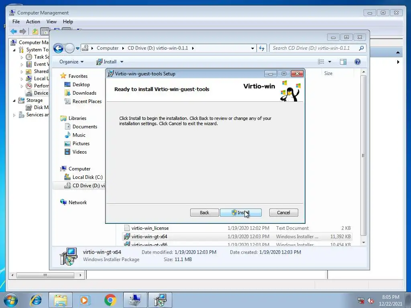Click CD Drive (D:) virtio-win-0.1.1 breadcrumb

(x=158, y=48)
